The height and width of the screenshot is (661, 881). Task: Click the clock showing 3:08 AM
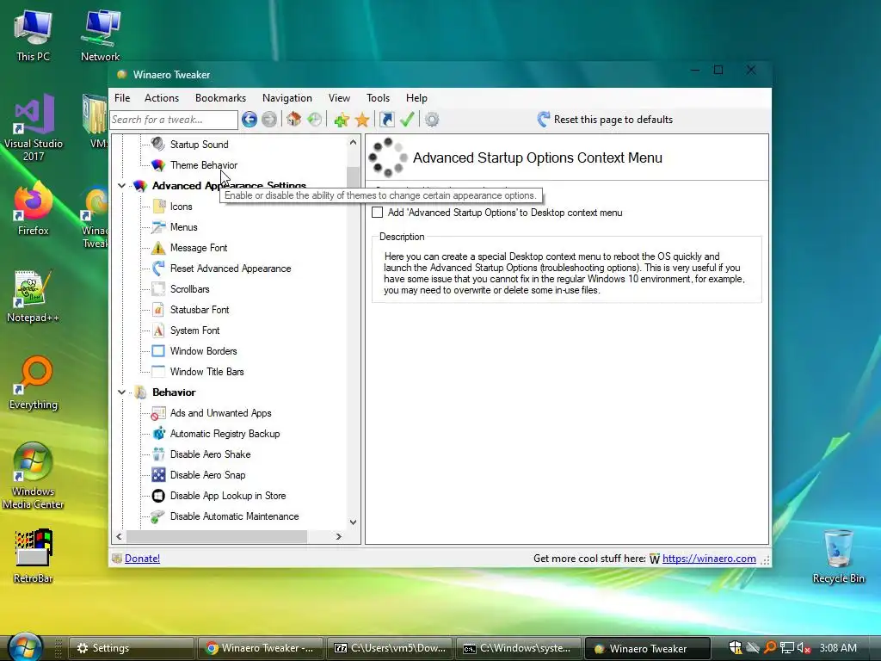(838, 648)
